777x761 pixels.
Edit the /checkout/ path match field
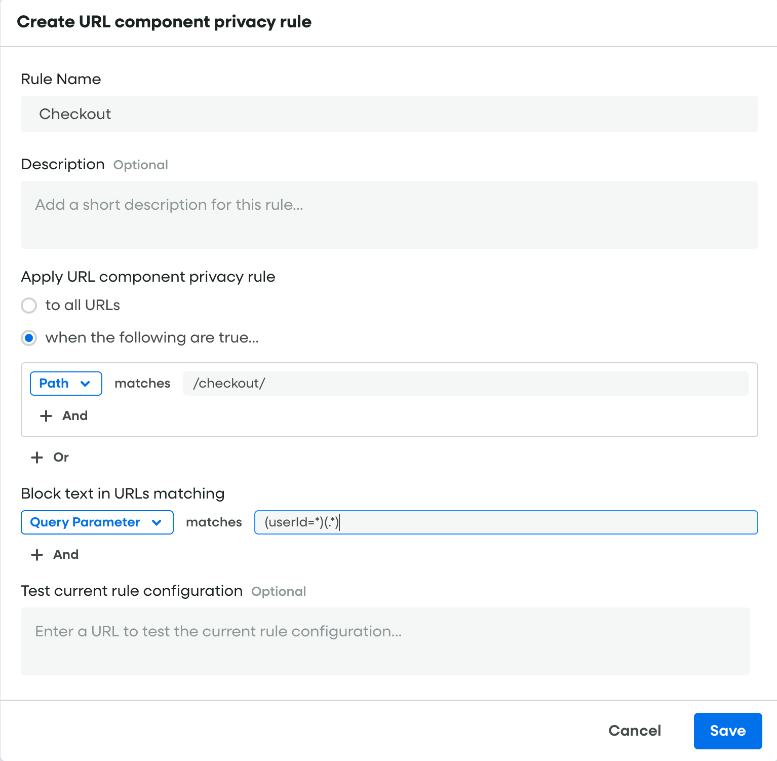pyautogui.click(x=465, y=384)
